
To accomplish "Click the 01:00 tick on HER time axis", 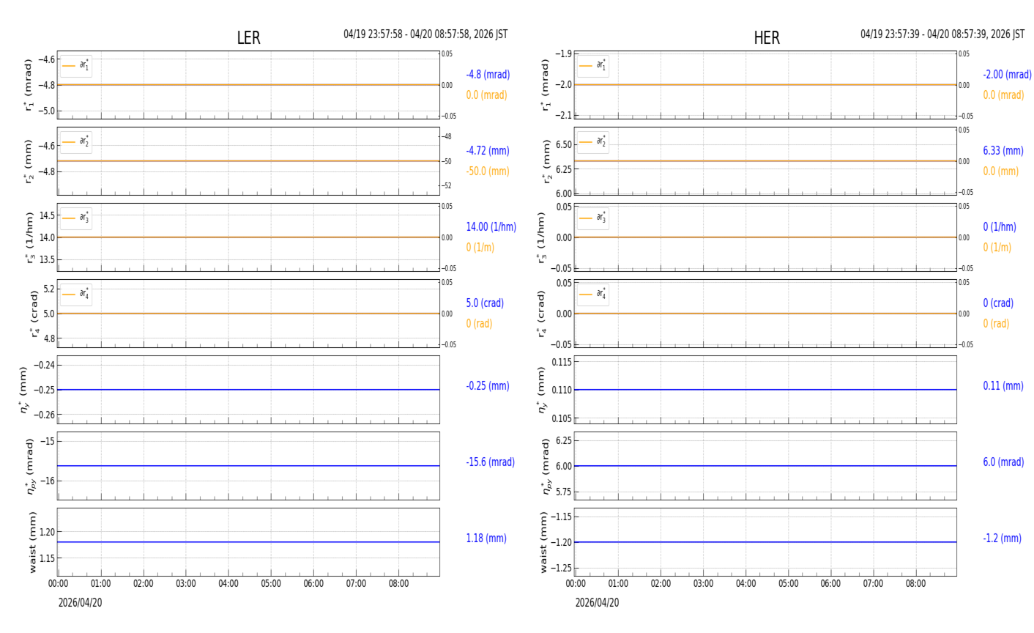I will point(618,584).
